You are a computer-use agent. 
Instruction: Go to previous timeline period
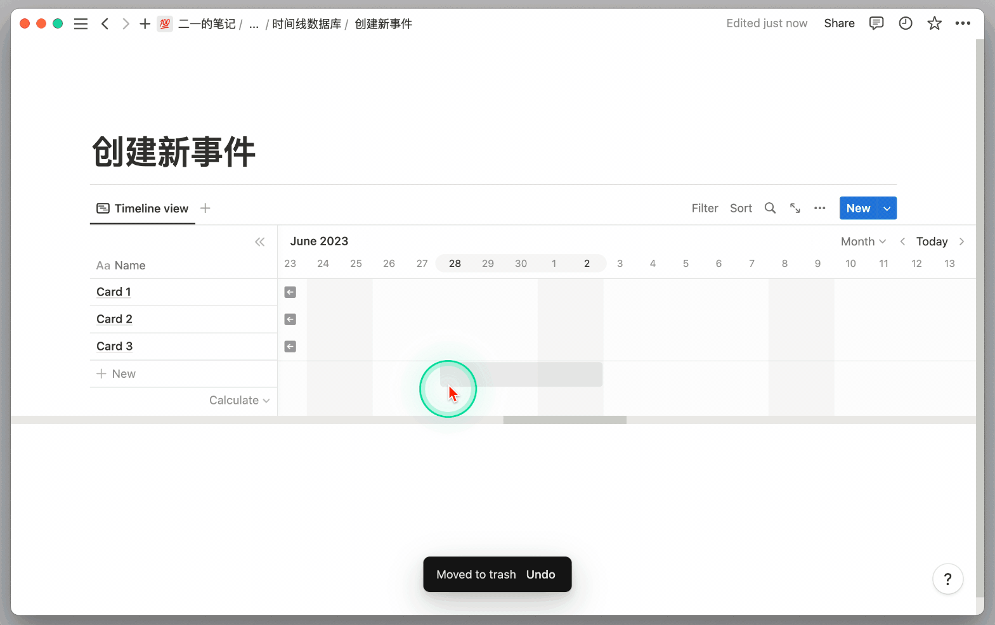[902, 242]
